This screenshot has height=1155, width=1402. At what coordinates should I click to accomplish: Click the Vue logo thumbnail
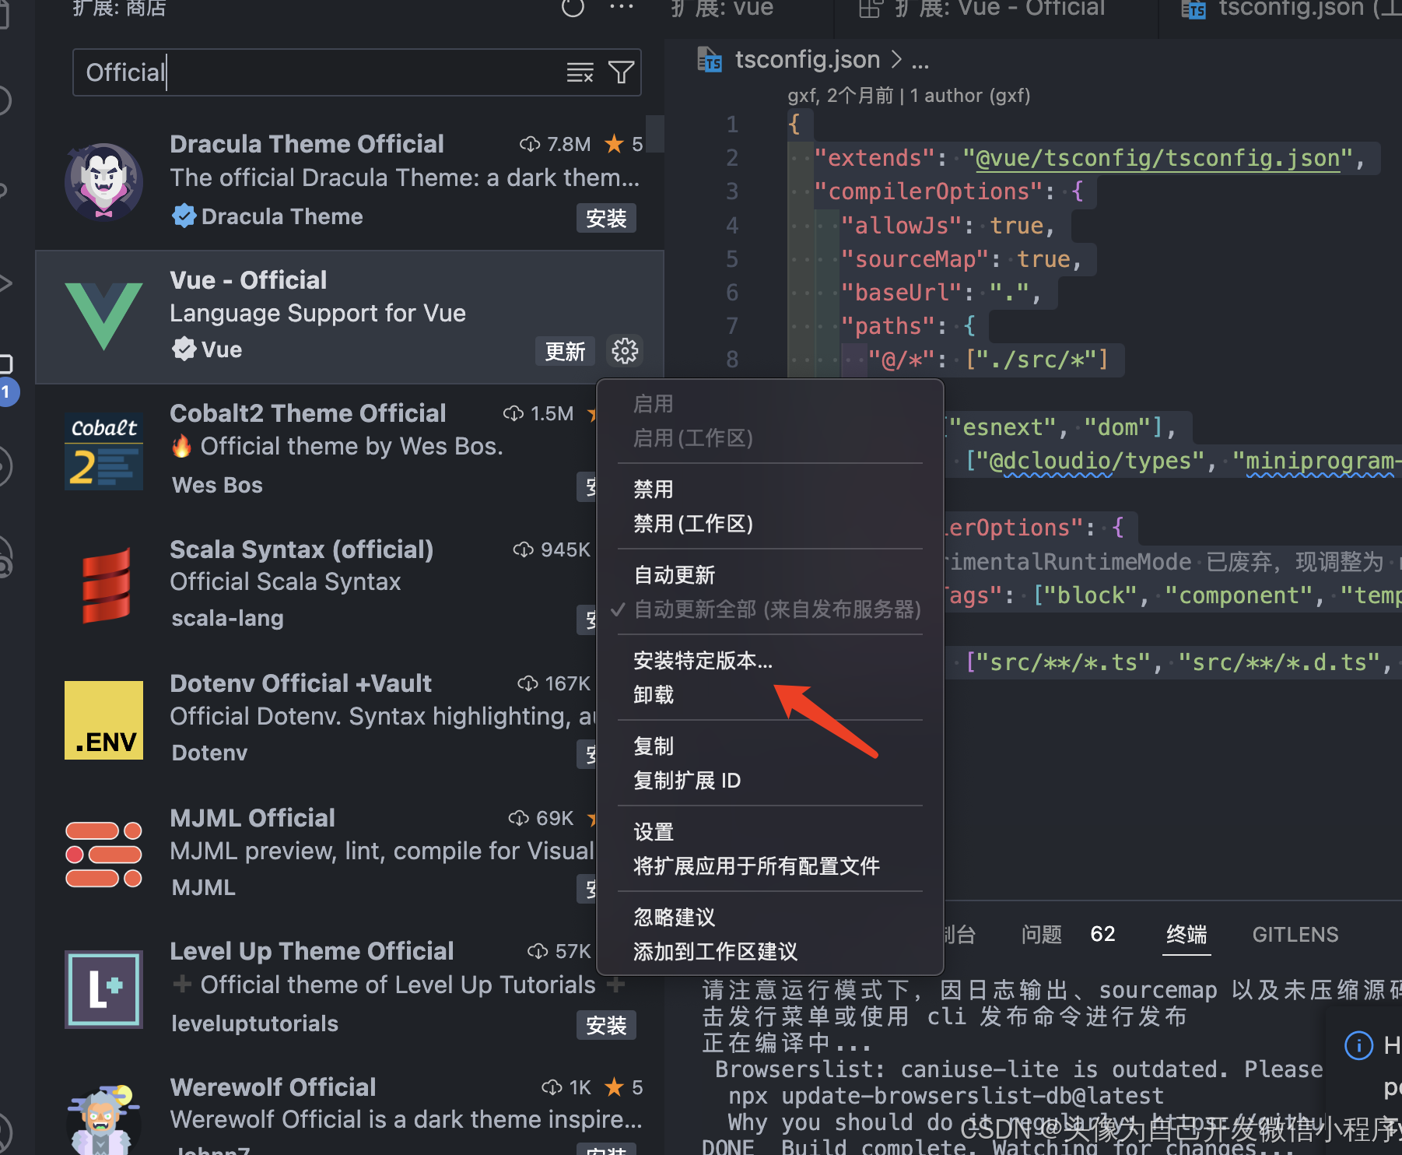(x=103, y=316)
